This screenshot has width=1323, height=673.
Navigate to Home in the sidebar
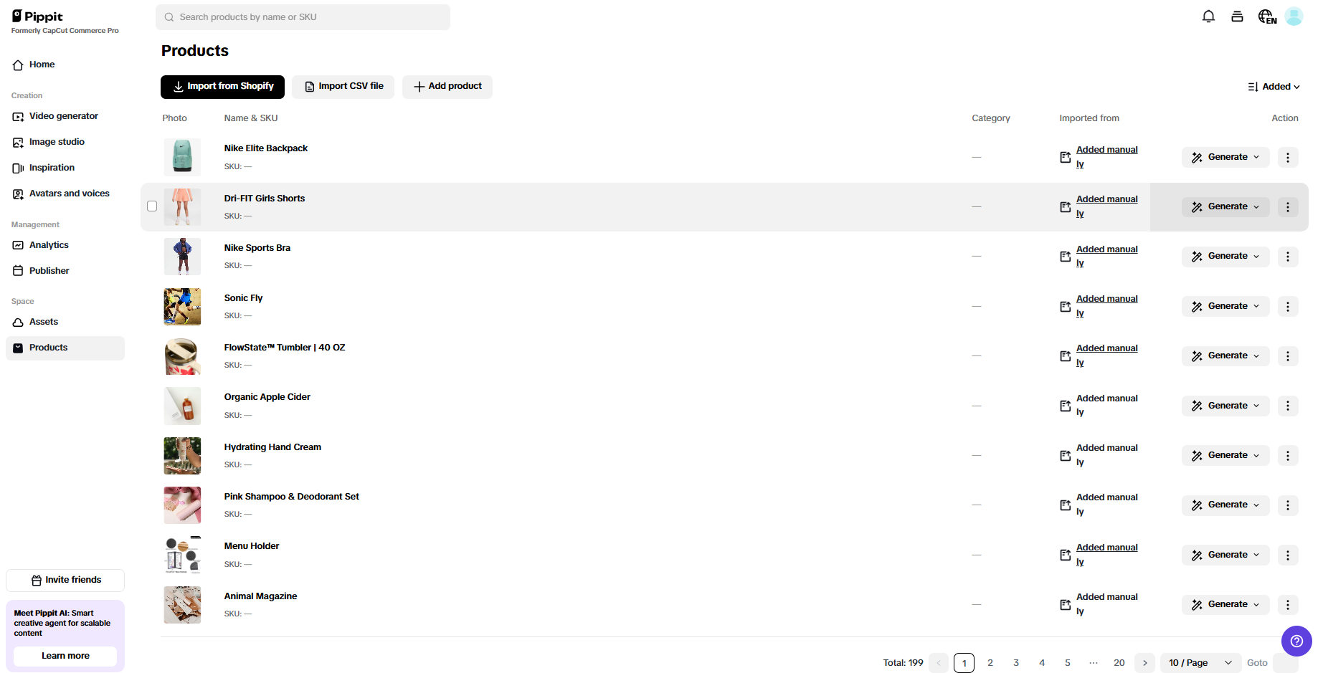41,65
